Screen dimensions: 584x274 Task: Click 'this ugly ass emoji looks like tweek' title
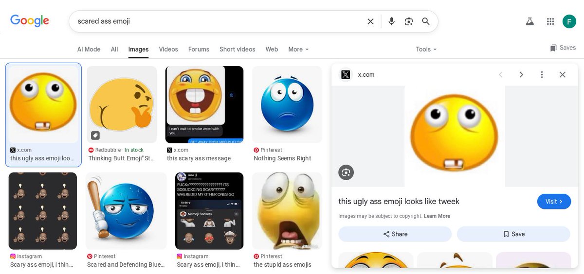coord(399,201)
